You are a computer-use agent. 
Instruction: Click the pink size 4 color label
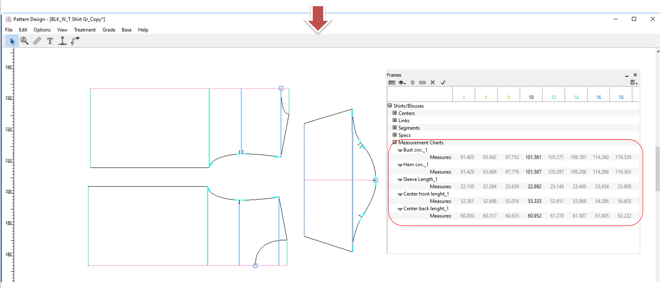(x=463, y=97)
